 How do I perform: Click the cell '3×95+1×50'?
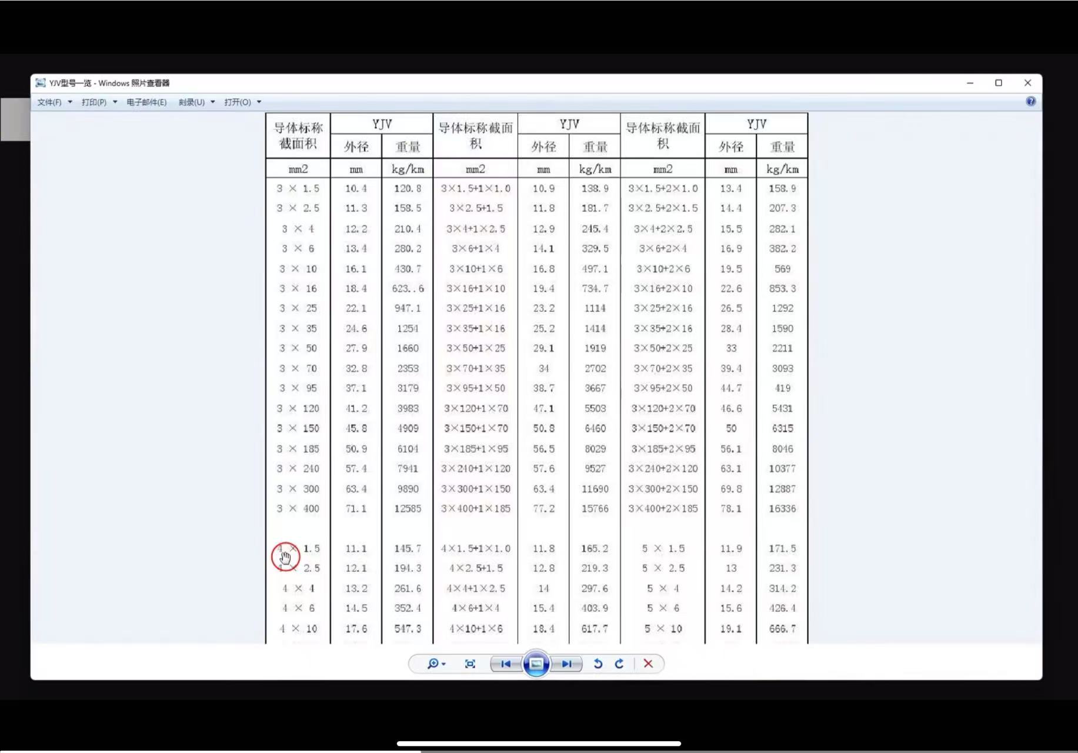[x=476, y=388]
